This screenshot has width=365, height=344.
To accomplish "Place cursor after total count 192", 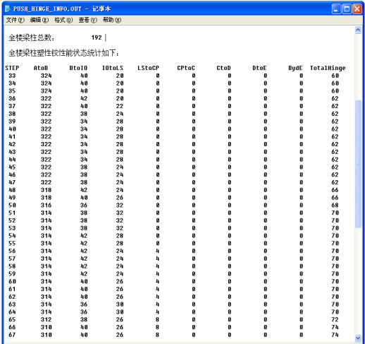I will [x=102, y=37].
